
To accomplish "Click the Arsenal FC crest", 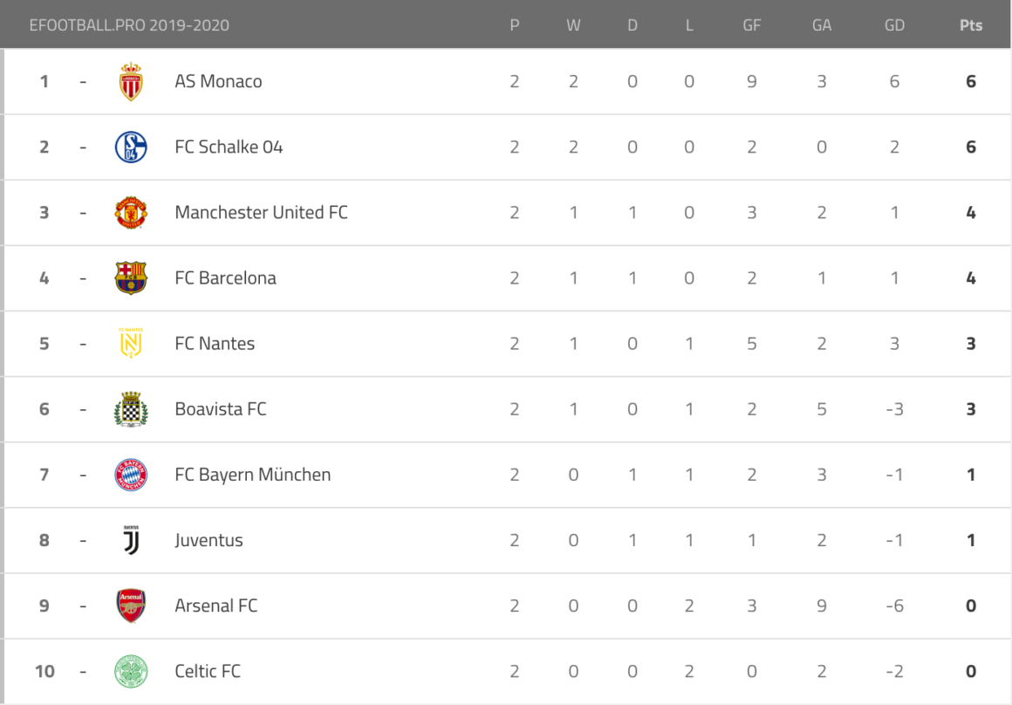I will (x=131, y=606).
